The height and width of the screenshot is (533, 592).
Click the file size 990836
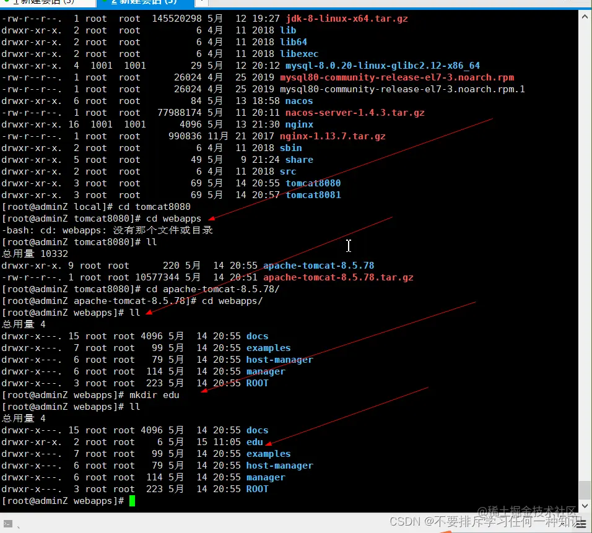click(185, 136)
